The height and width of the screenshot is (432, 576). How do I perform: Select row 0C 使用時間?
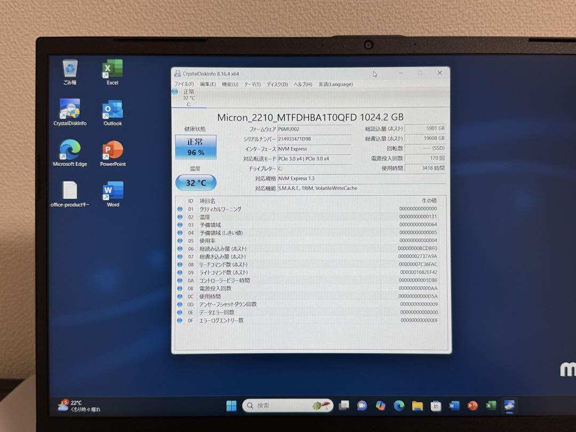tap(308, 297)
